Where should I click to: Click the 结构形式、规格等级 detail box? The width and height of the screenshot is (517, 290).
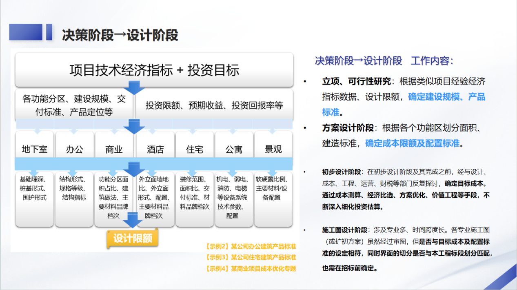pyautogui.click(x=74, y=199)
